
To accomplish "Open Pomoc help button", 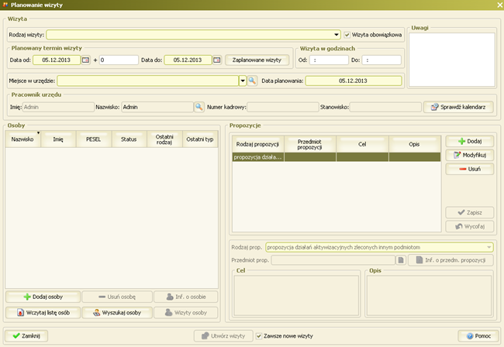I will (478, 336).
